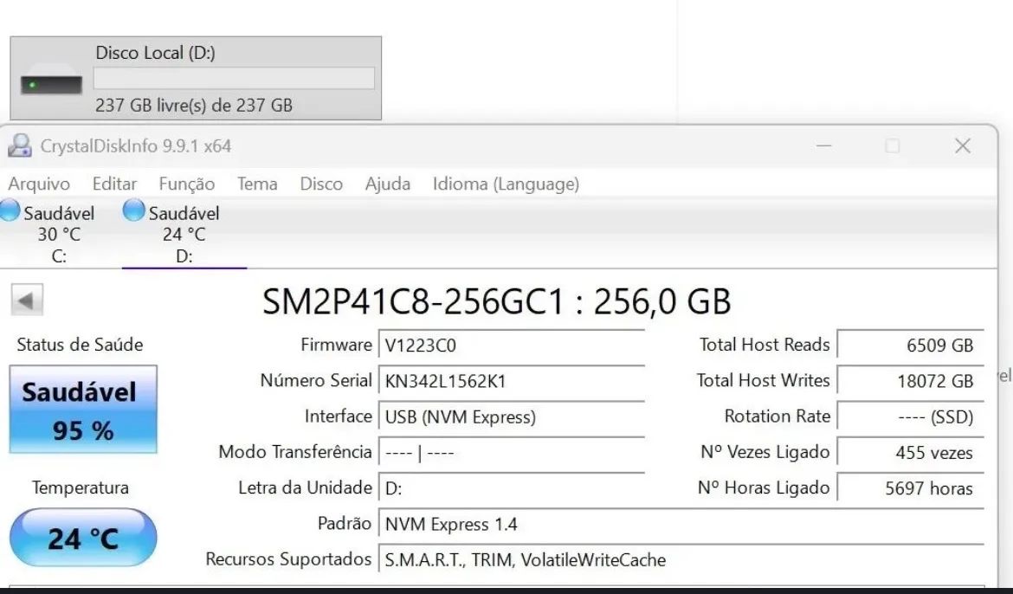1013x594 pixels.
Task: Click the Modo Transferência value field
Action: [x=512, y=453]
